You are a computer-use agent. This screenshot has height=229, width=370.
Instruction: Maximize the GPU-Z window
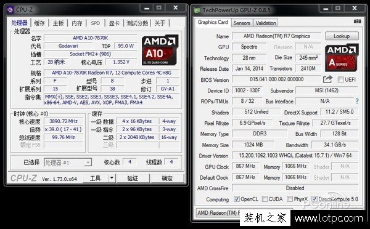[x=338, y=9]
